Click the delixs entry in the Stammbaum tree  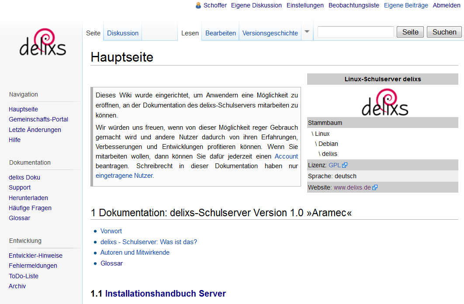pos(329,154)
